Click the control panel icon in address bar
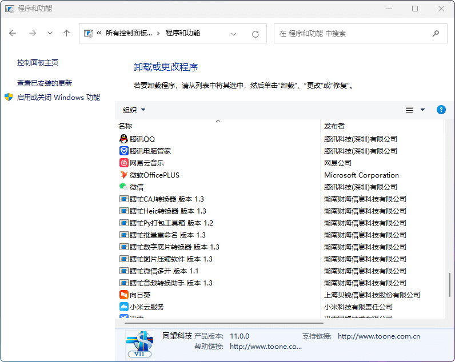This screenshot has height=362, width=455. 88,33
